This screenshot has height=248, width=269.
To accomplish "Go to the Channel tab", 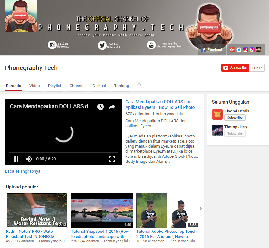I will point(77,86).
